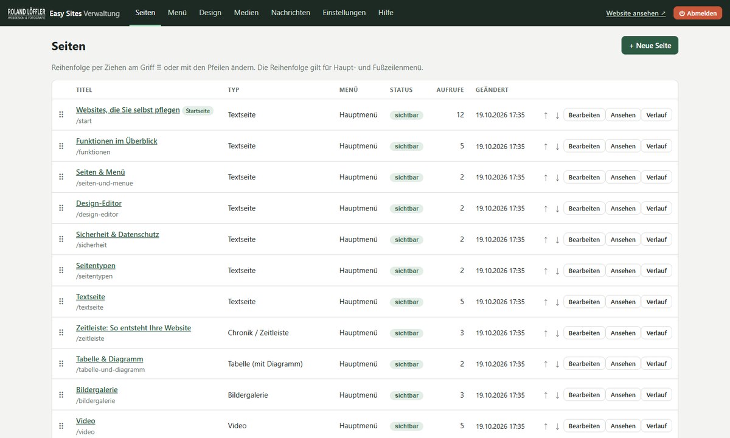Screen dimensions: 730x438
Task: Move the Design-Editor page down
Action: [x=557, y=208]
